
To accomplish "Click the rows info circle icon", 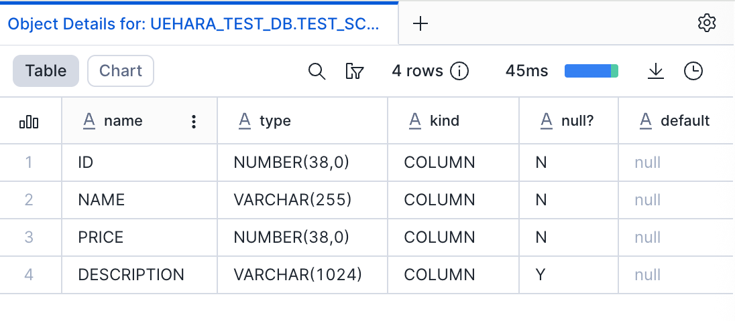I will 459,71.
